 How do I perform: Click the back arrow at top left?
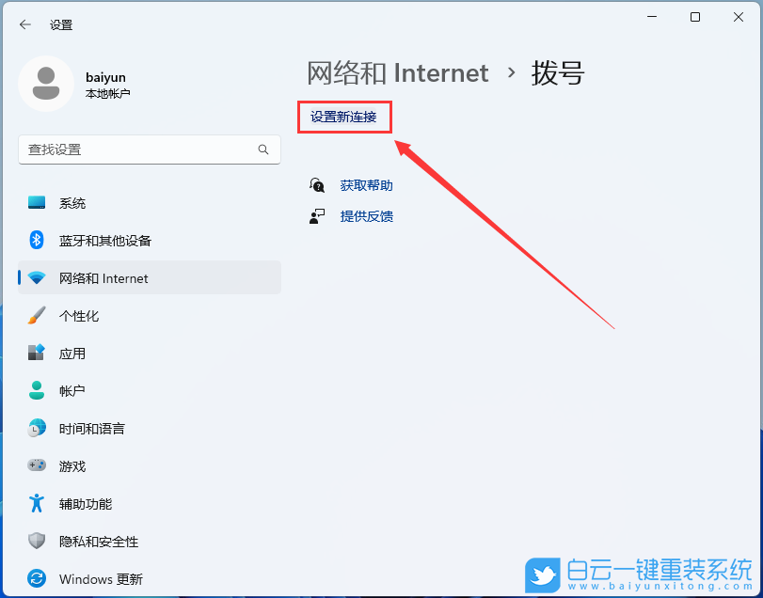click(x=25, y=24)
